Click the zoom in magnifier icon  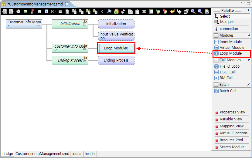click(193, 12)
